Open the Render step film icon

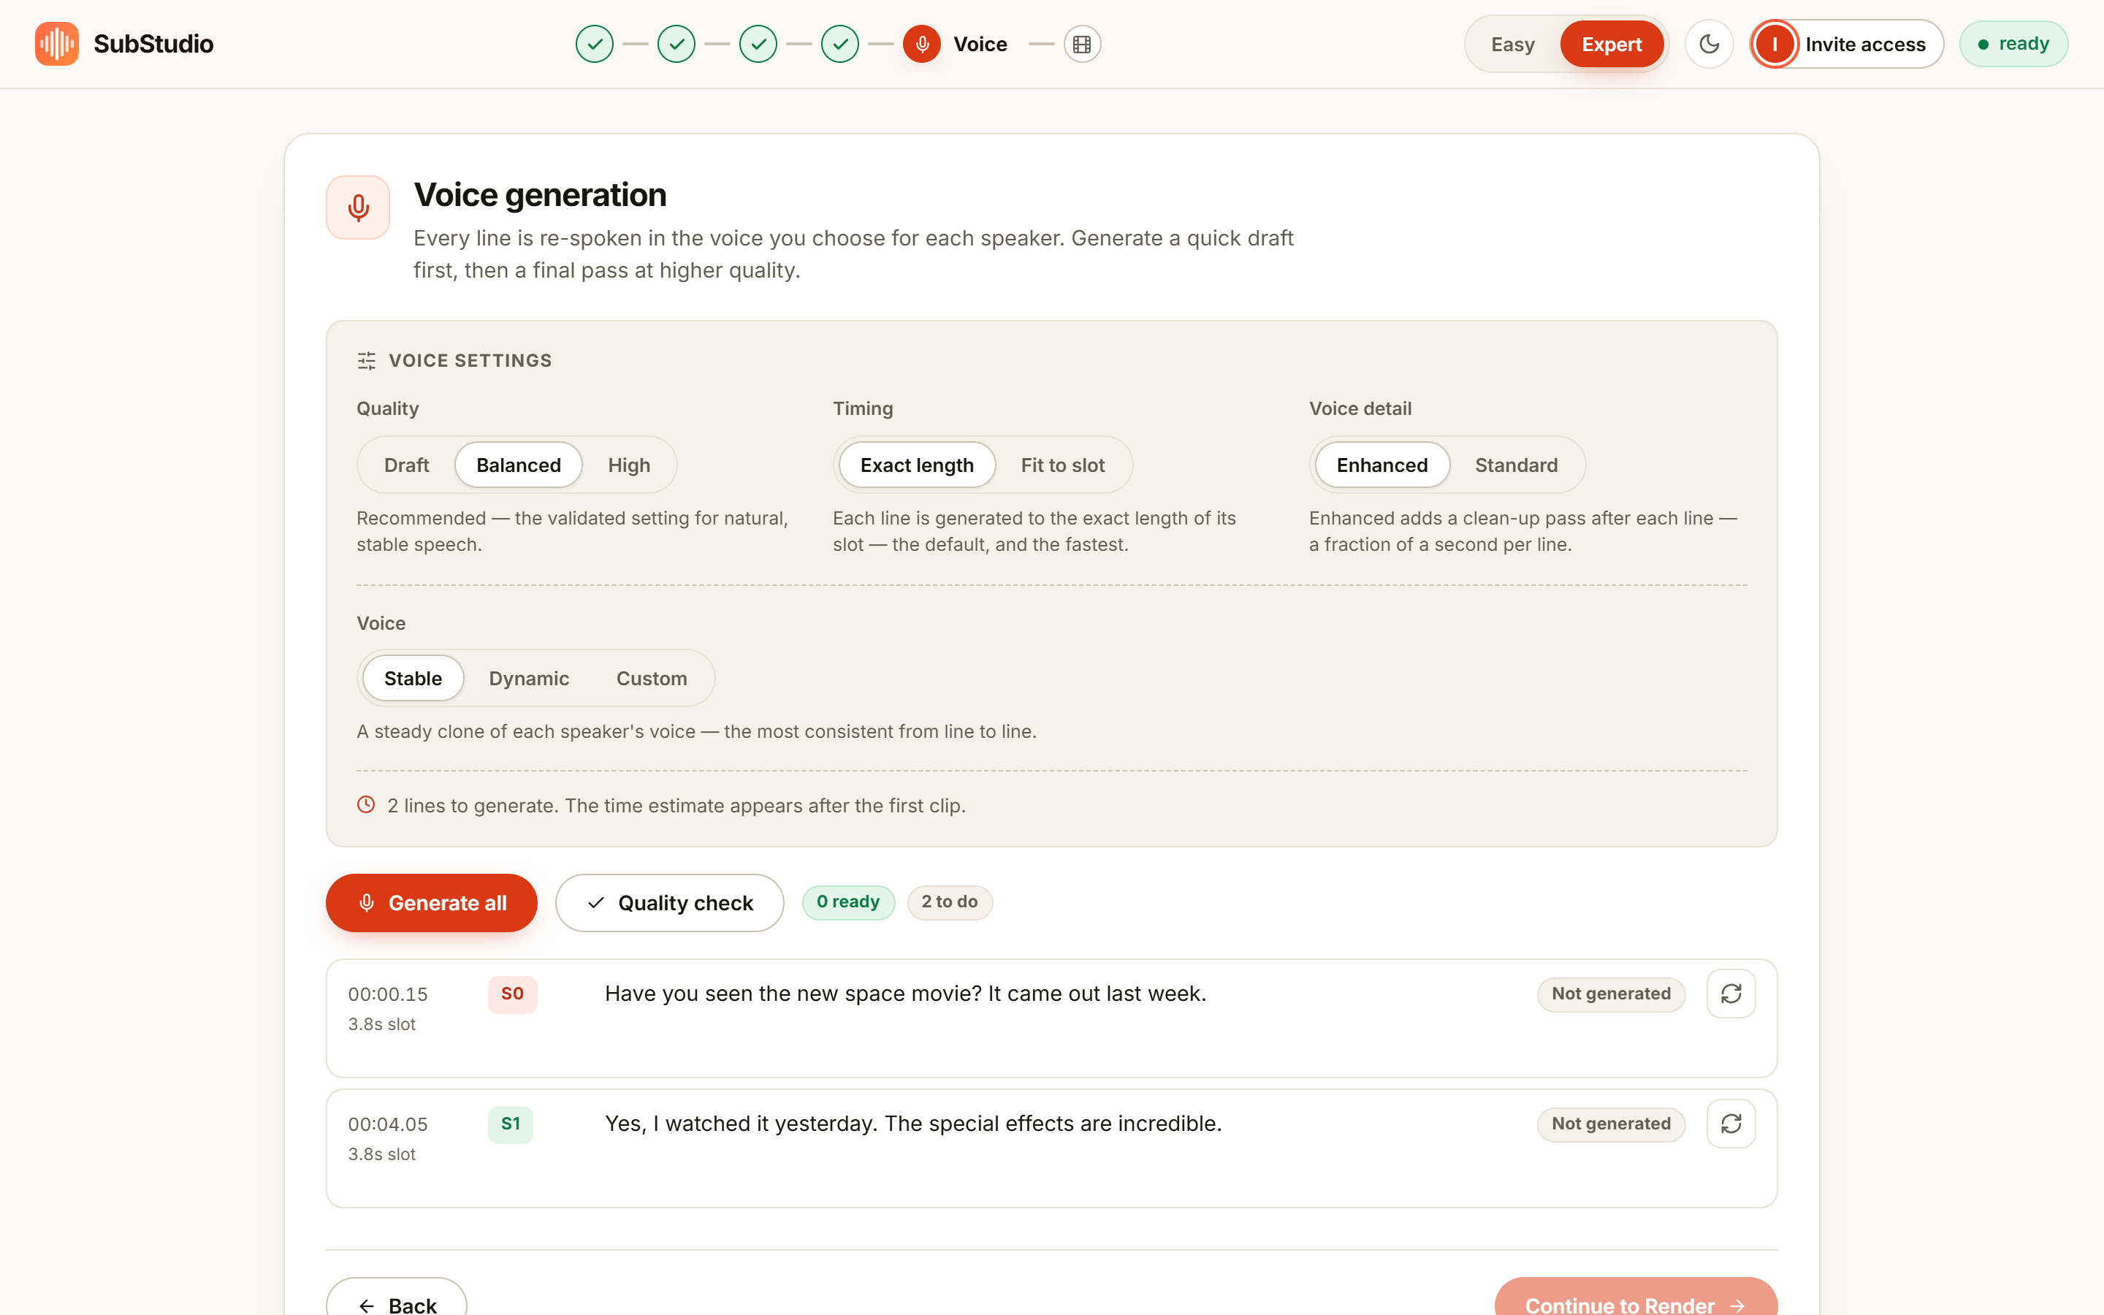[x=1081, y=44]
